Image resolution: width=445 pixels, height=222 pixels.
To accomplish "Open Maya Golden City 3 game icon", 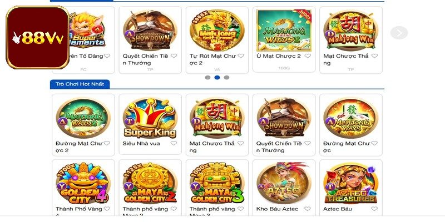I will (217, 183).
